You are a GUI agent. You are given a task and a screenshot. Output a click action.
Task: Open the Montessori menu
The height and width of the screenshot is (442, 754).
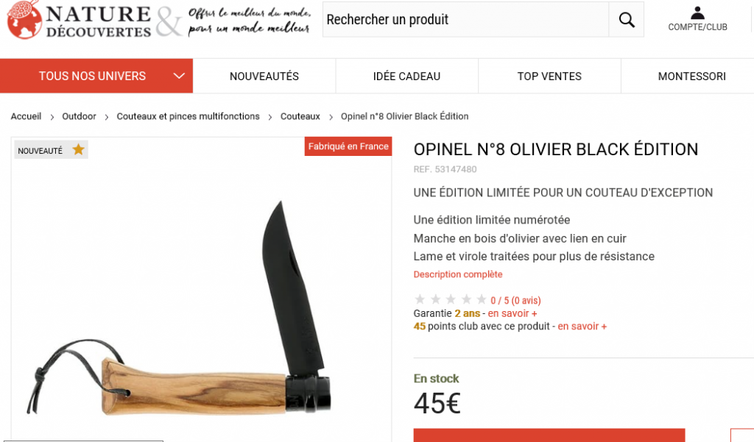[691, 76]
